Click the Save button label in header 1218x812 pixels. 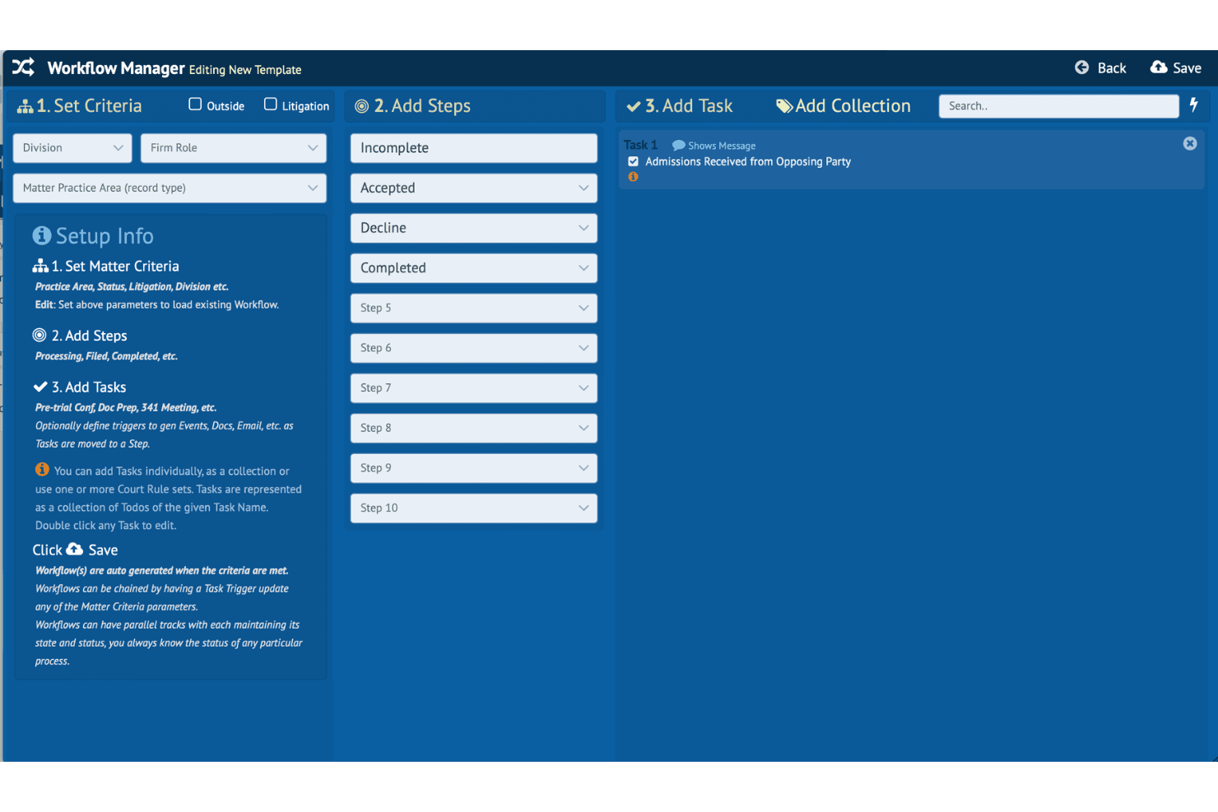click(x=1187, y=68)
